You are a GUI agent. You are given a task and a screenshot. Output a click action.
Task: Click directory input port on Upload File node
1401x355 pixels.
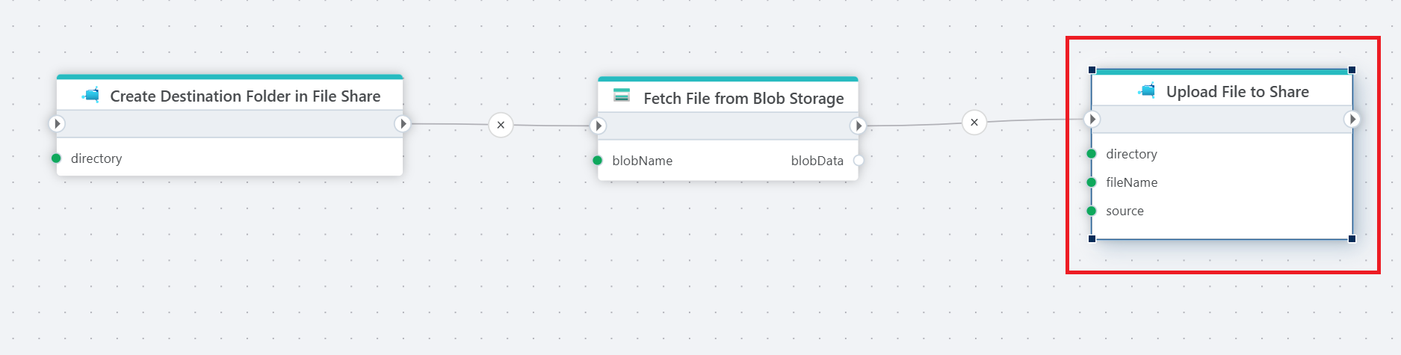click(1091, 153)
